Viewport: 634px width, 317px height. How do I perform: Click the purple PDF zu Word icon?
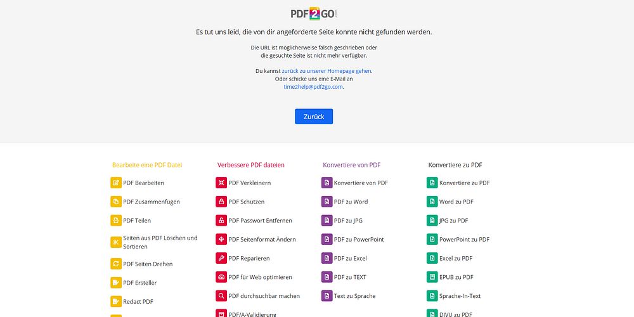click(327, 202)
